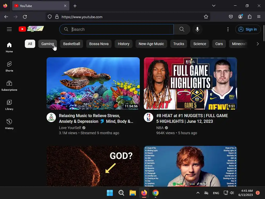Image resolution: width=265 pixels, height=199 pixels.
Task: Open volume control in system tray
Action: click(x=232, y=193)
